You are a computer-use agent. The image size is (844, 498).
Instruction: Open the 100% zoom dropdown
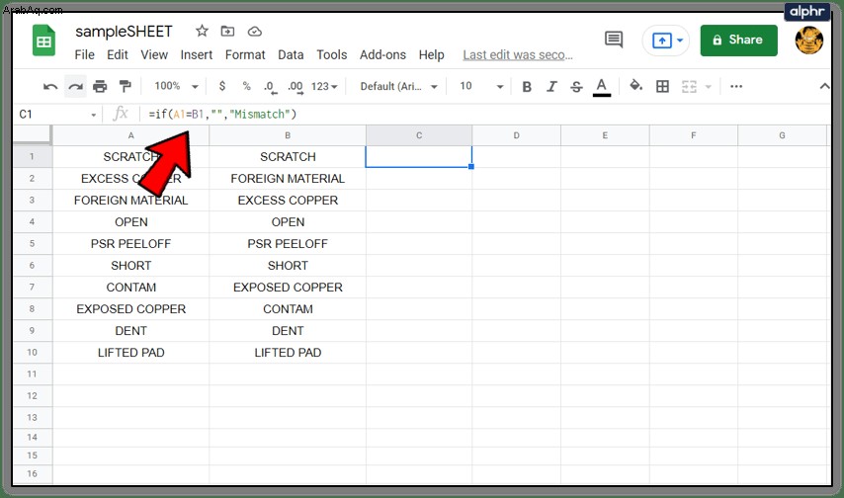coord(176,86)
